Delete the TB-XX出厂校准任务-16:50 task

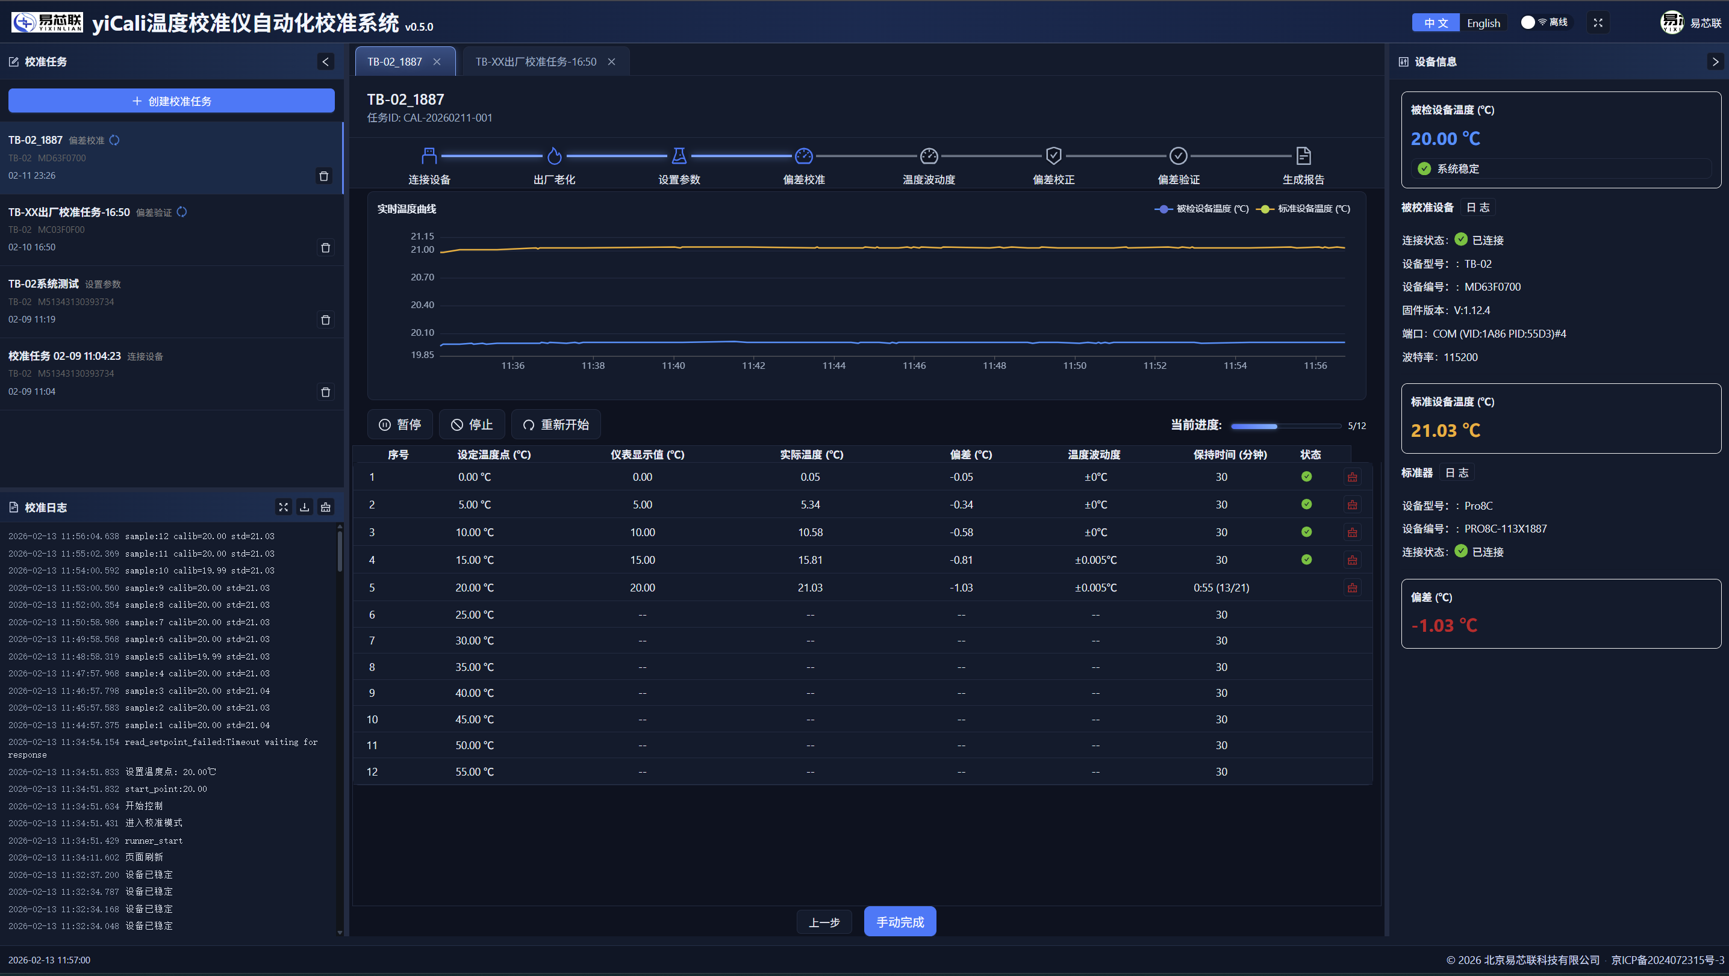click(x=326, y=248)
